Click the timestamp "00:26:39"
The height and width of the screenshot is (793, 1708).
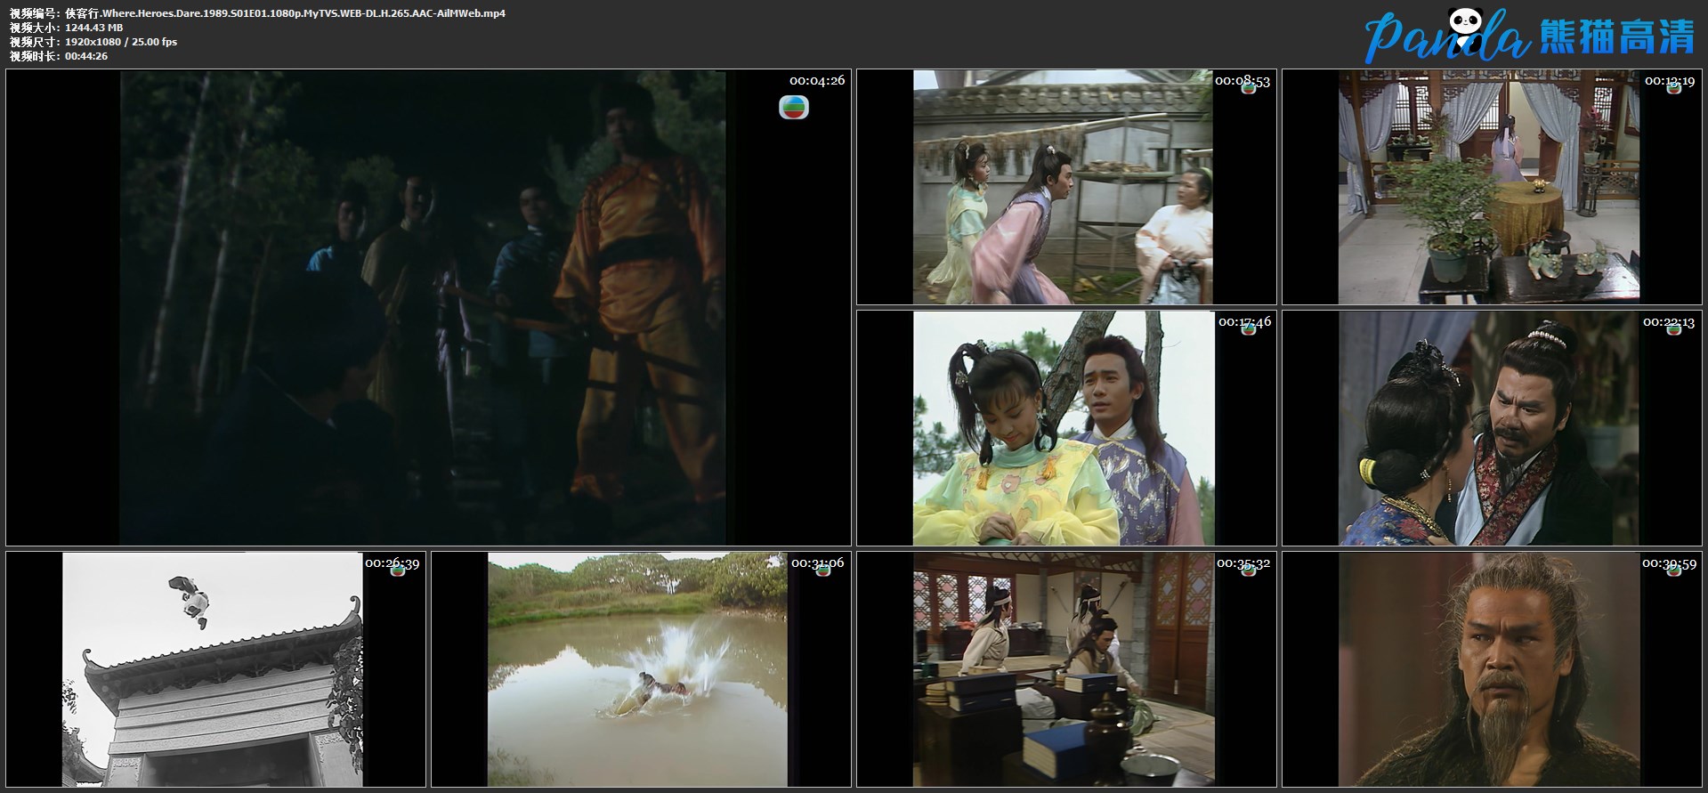click(x=392, y=563)
